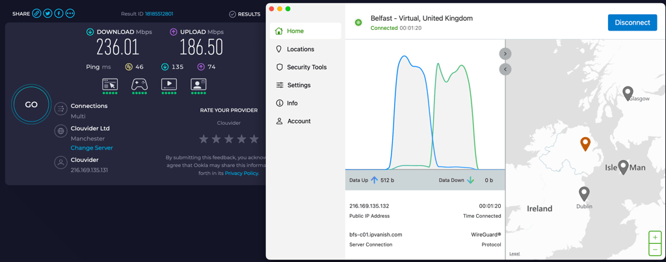Select the orange Belfast map pin
Screen dimensions: 666x262
point(586,144)
